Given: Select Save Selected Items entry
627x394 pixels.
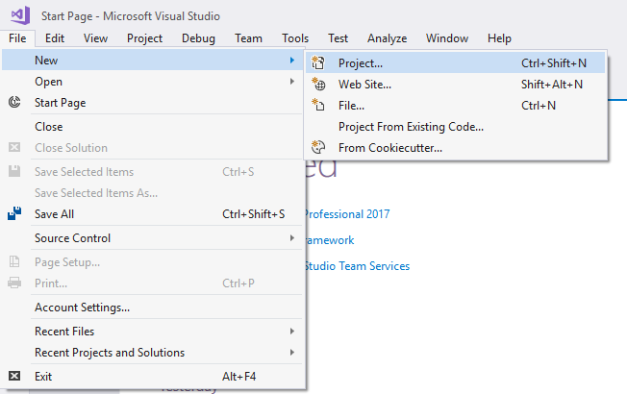Looking at the screenshot, I should [152, 171].
